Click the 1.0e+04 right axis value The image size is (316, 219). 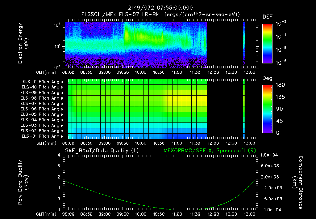269,155
